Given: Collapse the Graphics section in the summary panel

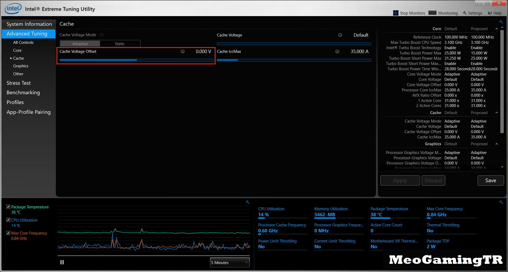Looking at the screenshot, I should click(497, 144).
